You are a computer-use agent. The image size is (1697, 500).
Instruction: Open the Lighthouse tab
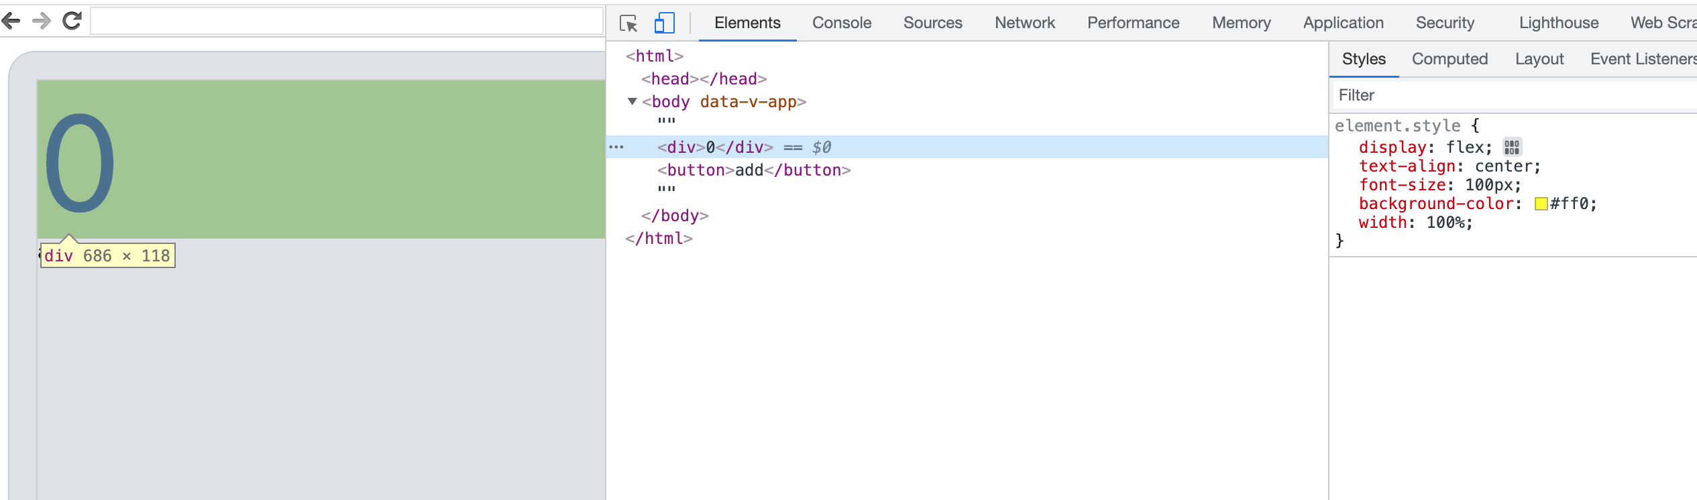click(1559, 23)
